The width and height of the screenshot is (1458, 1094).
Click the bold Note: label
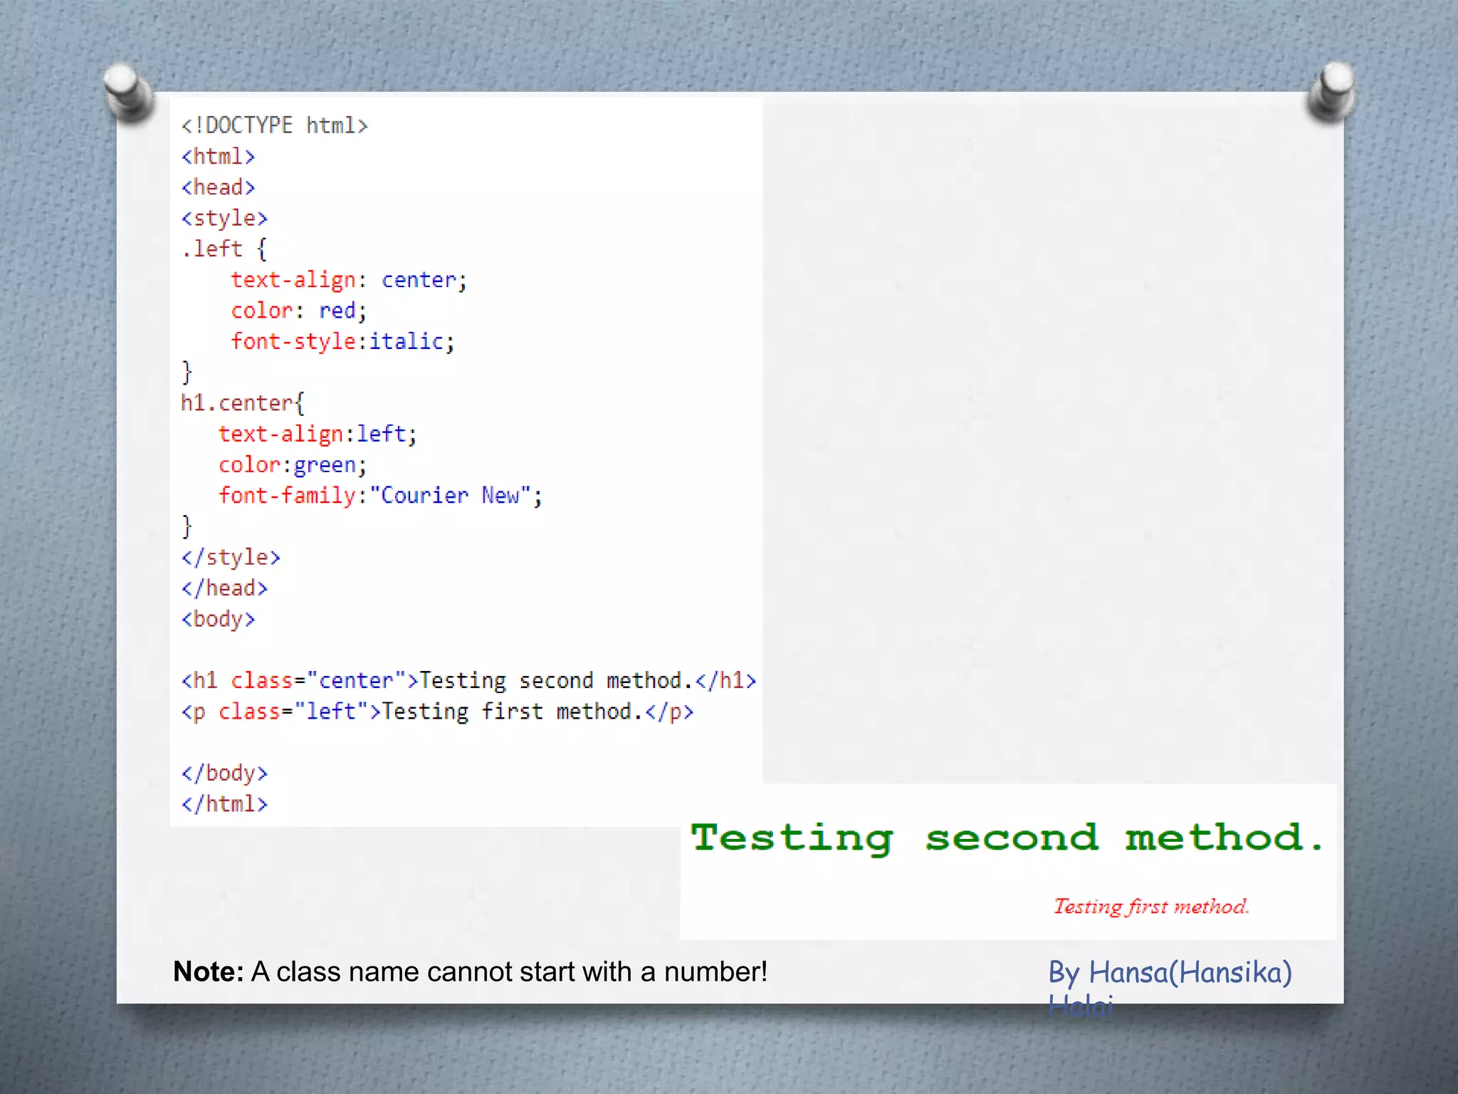tap(209, 971)
